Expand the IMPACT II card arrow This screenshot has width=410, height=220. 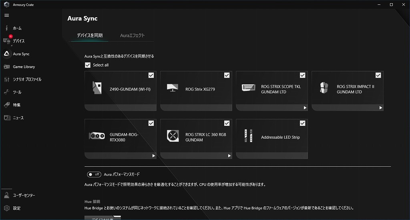(381, 108)
